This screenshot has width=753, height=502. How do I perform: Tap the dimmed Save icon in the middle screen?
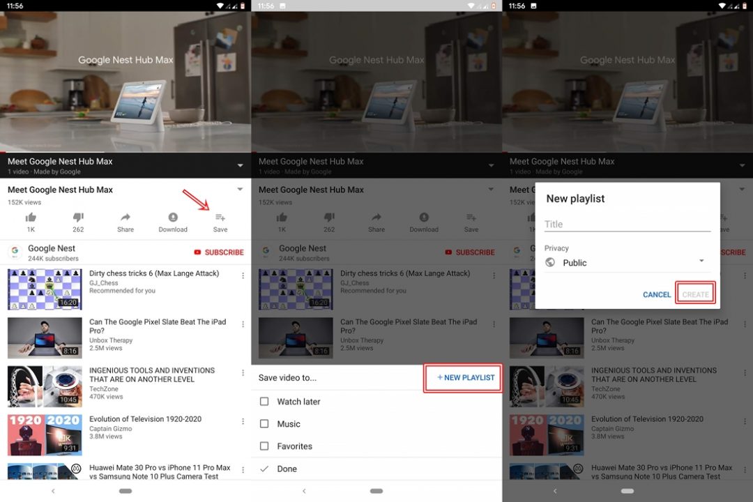[x=471, y=218]
